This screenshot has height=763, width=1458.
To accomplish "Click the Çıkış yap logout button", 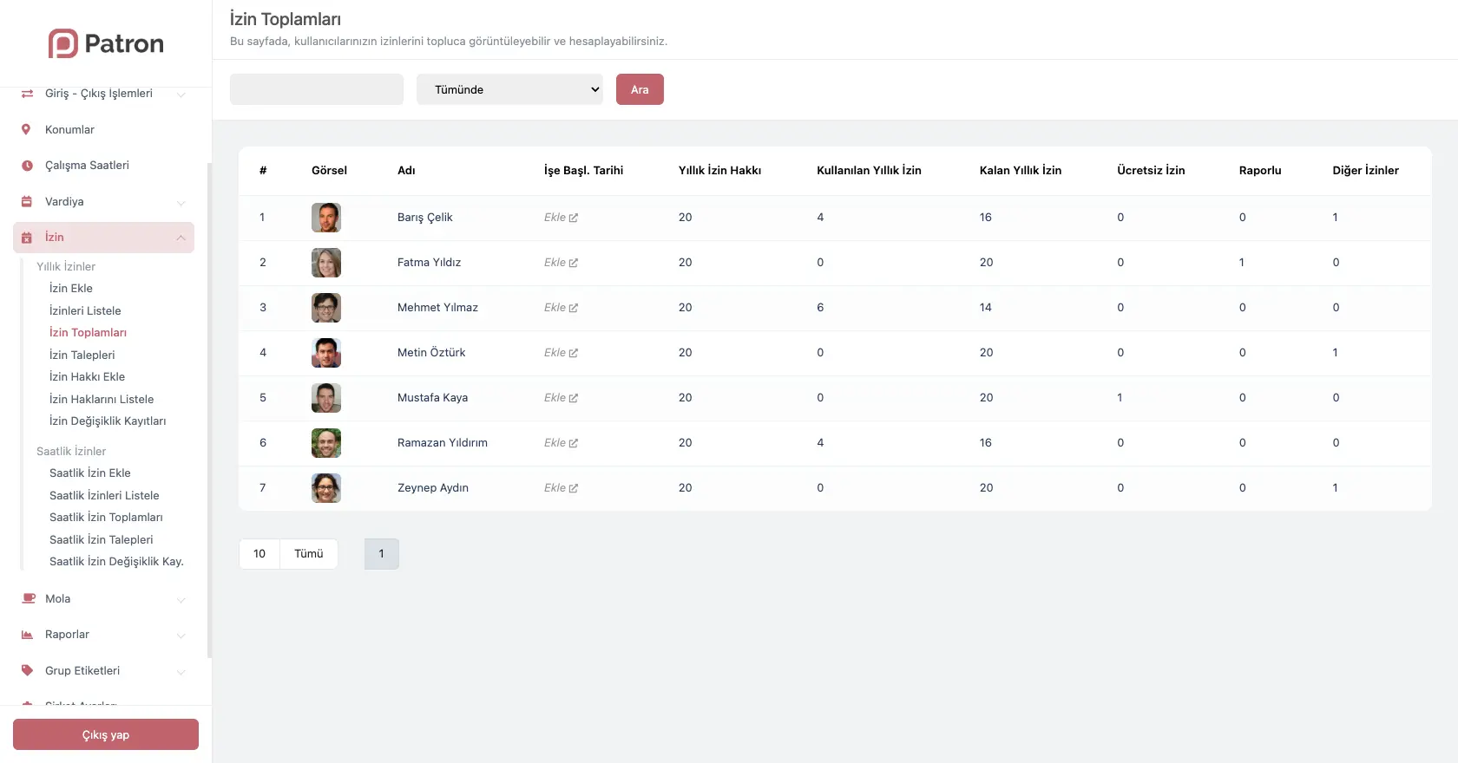I will (106, 734).
